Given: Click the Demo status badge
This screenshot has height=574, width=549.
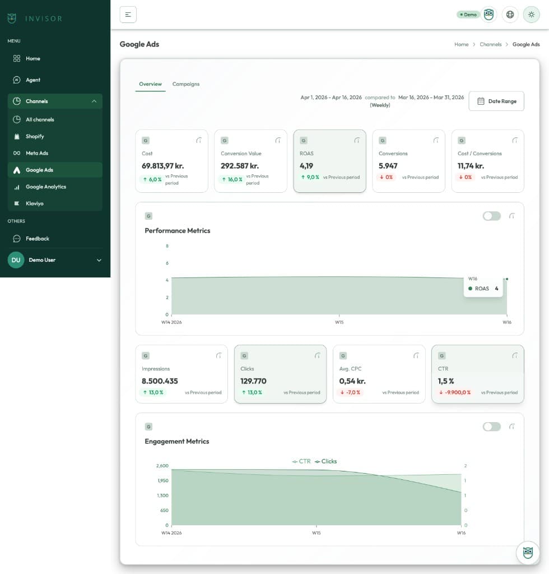Looking at the screenshot, I should pos(468,15).
